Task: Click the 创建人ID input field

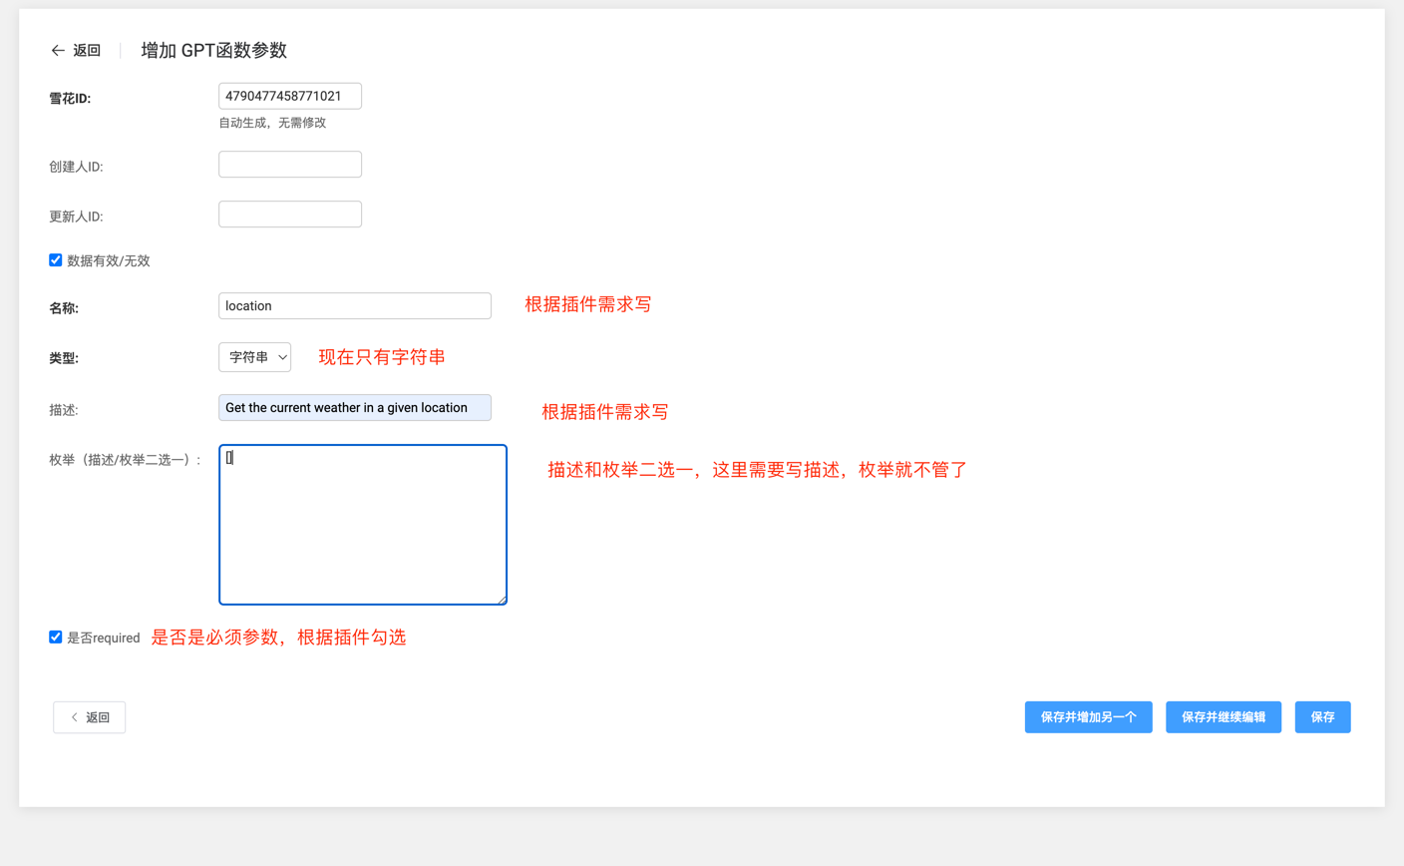Action: tap(290, 165)
